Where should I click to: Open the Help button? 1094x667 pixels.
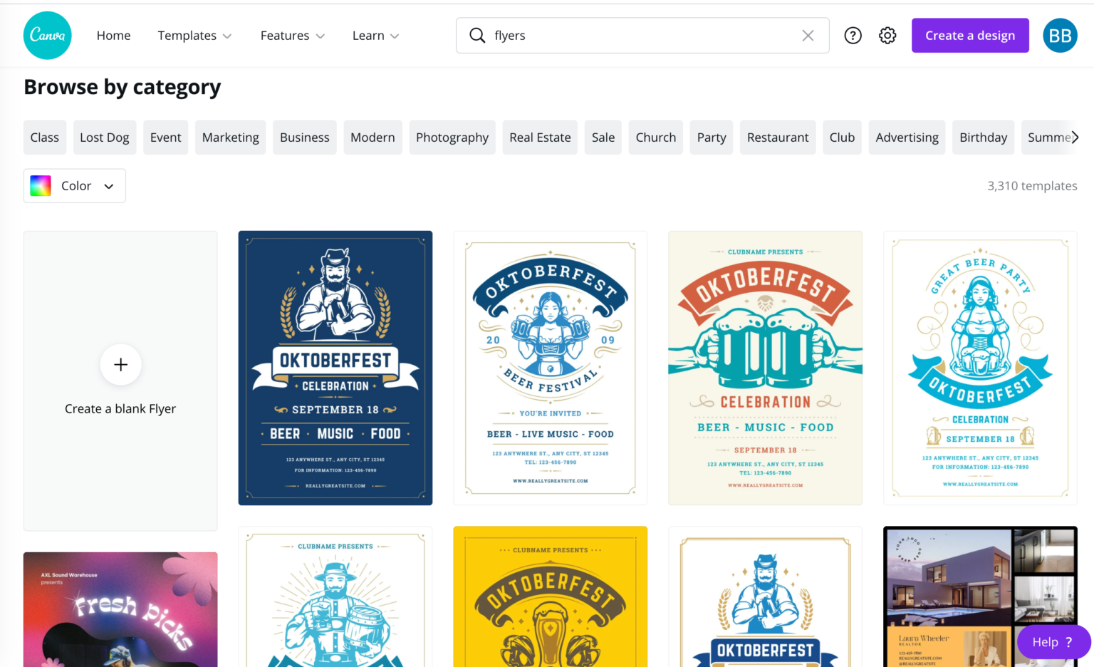(x=1053, y=642)
